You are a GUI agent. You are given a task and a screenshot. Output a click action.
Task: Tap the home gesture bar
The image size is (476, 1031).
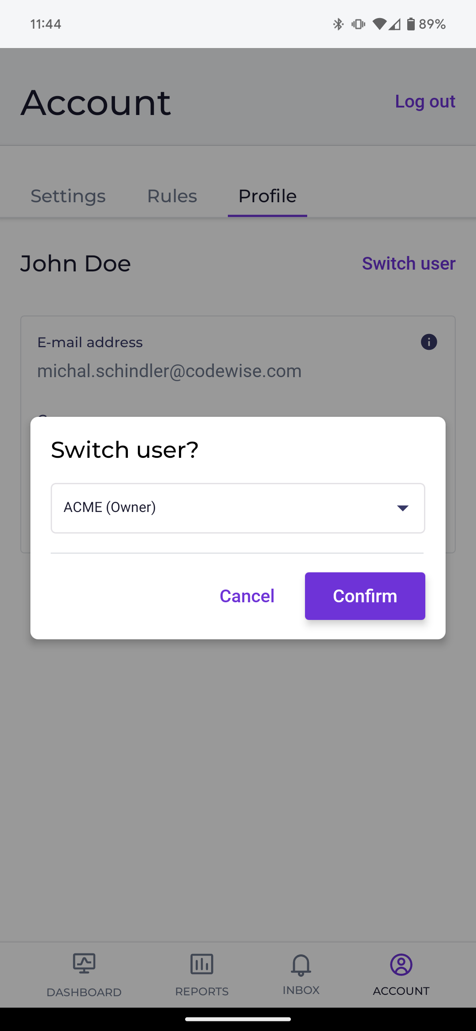point(238,1019)
